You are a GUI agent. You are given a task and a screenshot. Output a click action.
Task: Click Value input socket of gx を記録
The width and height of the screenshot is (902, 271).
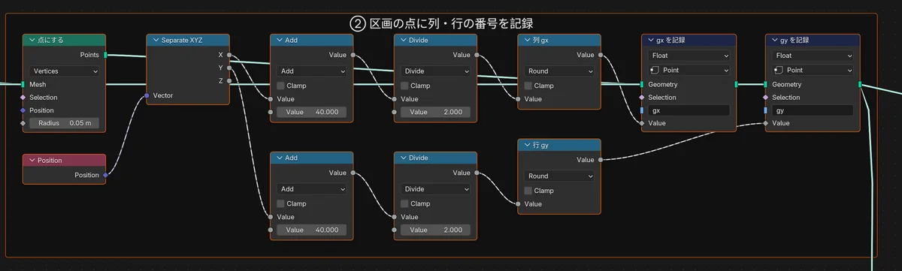coord(642,123)
